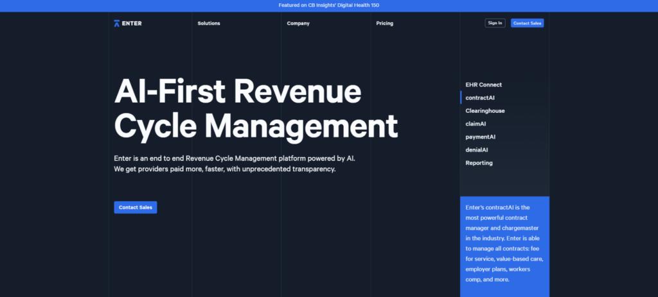Viewport: 658px width, 297px height.
Task: Select Clearinghouse in the product list
Action: point(485,110)
